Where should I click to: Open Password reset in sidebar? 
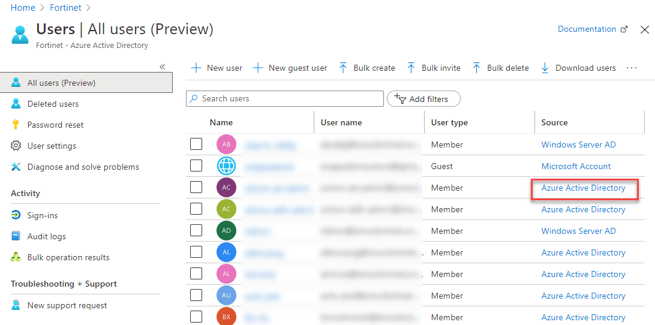pos(56,125)
